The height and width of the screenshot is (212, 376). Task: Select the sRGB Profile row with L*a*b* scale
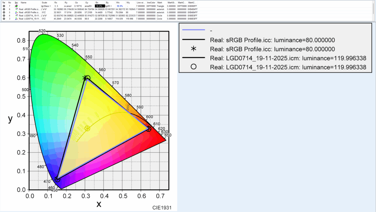click(x=30, y=9)
